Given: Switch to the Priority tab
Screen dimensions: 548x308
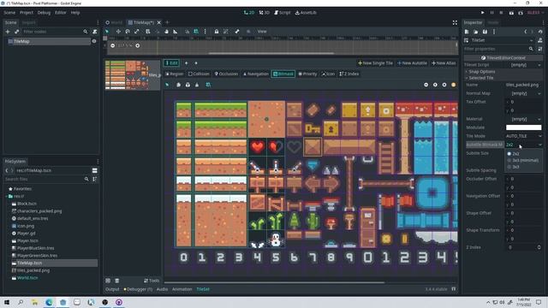Looking at the screenshot, I should pos(307,74).
